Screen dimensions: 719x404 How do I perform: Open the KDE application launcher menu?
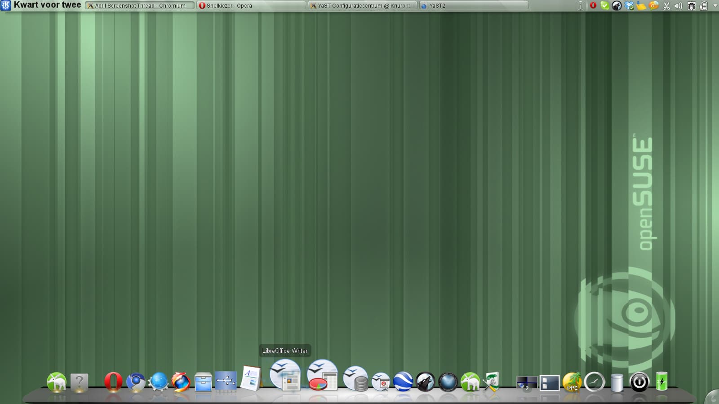[x=6, y=5]
